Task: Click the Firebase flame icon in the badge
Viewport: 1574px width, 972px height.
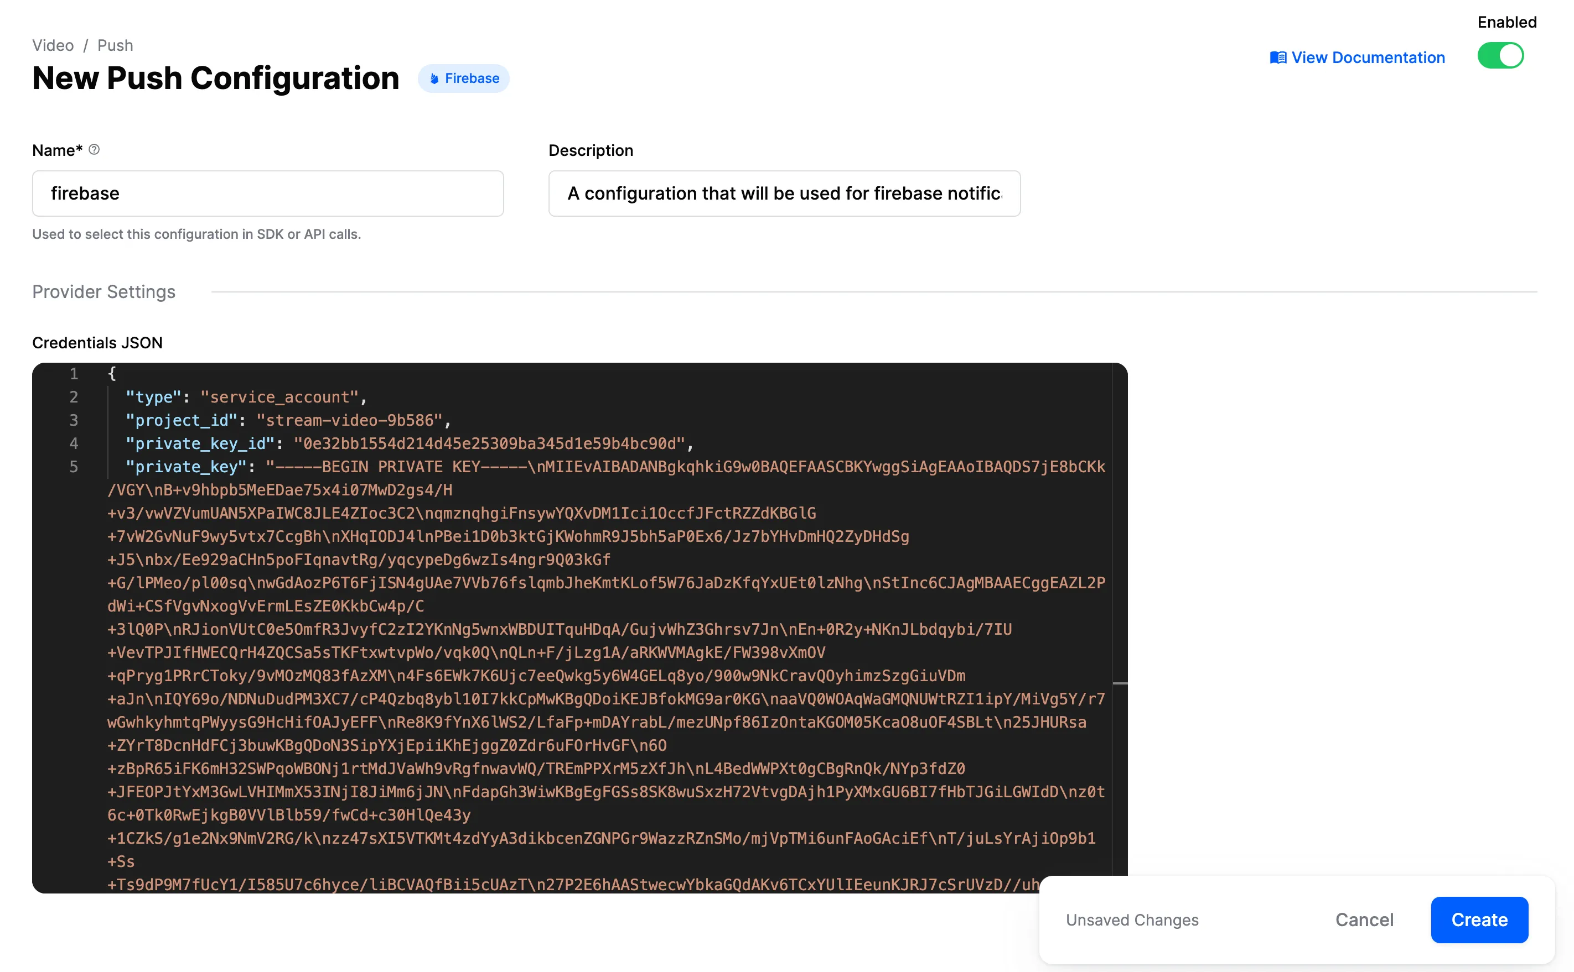Action: [435, 79]
